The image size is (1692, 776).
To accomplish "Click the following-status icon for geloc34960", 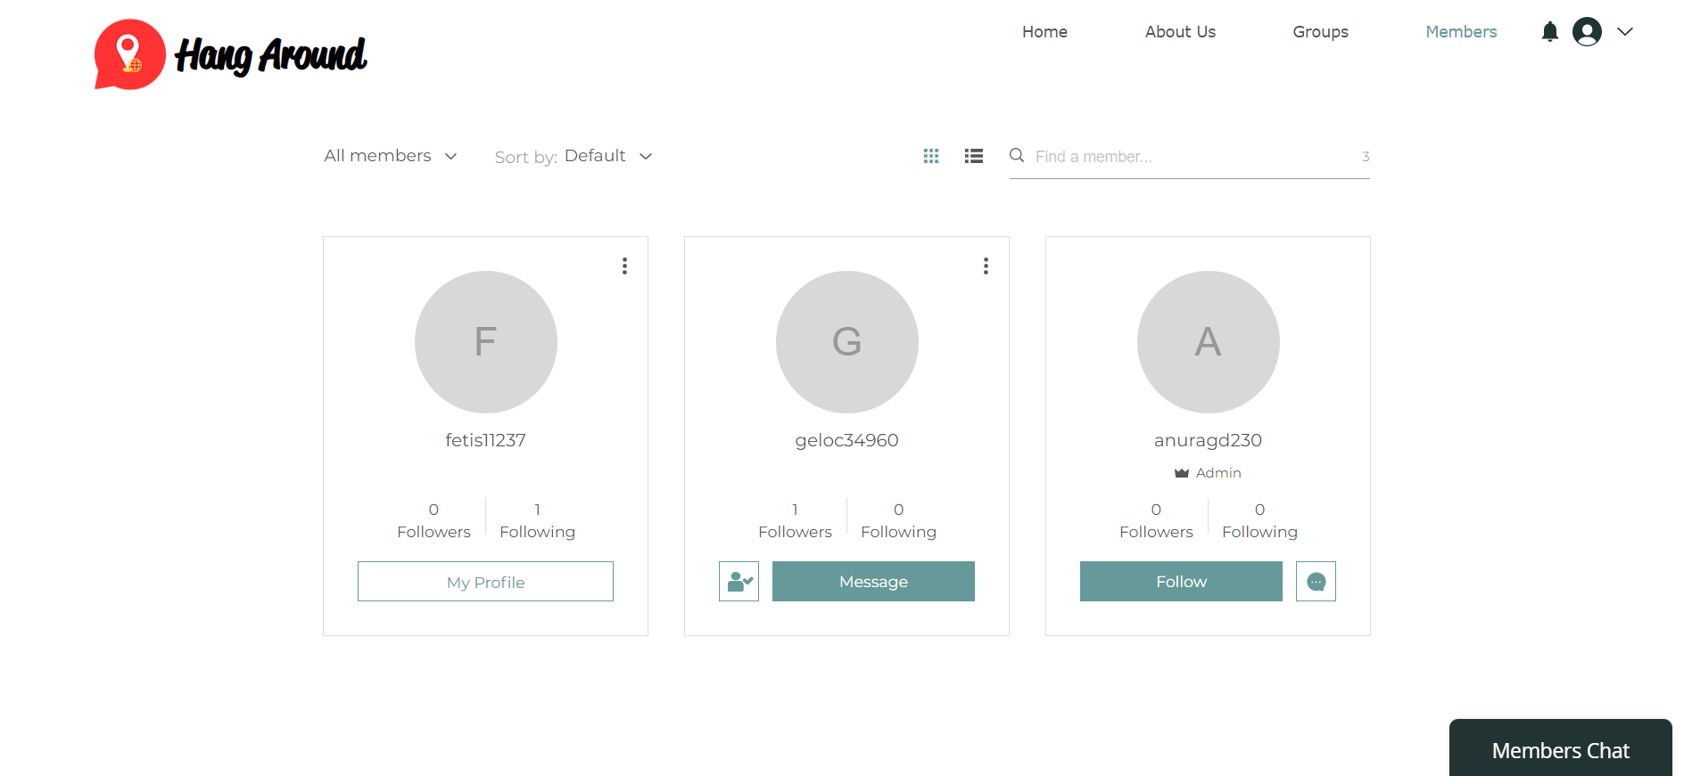I will (739, 582).
